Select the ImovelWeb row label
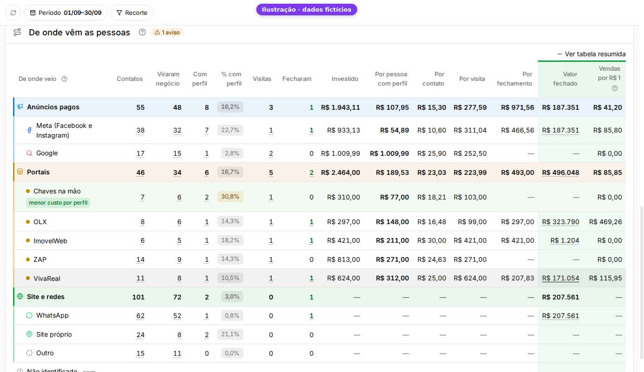Screen dimensions: 644x372 click(50, 241)
